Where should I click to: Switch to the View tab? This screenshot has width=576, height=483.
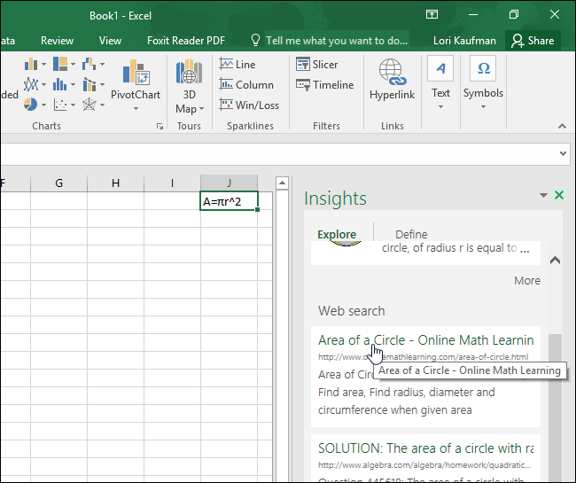(110, 41)
